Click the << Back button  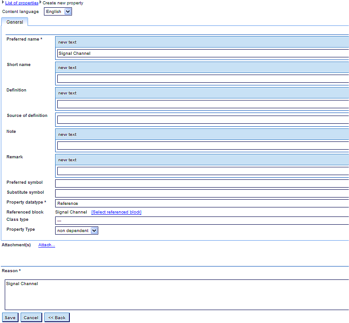click(x=57, y=318)
